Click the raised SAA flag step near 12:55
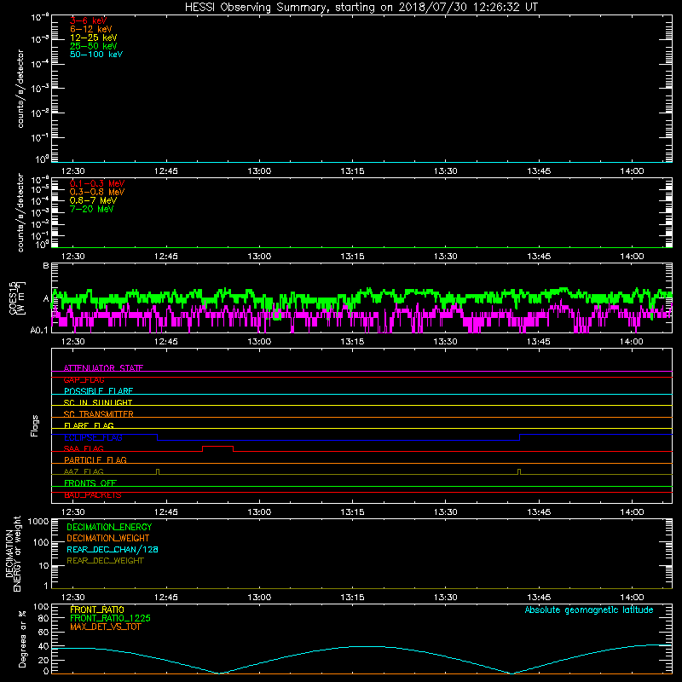This screenshot has height=682, width=682. point(218,447)
